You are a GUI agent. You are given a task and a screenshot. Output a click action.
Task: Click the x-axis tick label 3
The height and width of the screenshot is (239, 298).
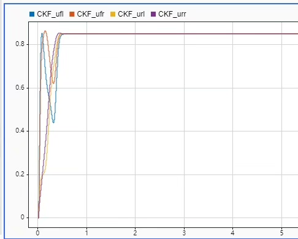click(184, 233)
